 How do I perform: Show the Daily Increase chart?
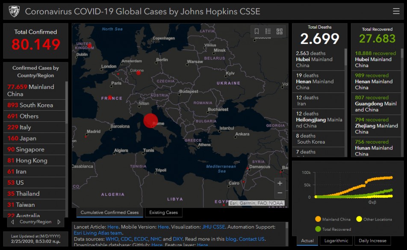372,241
